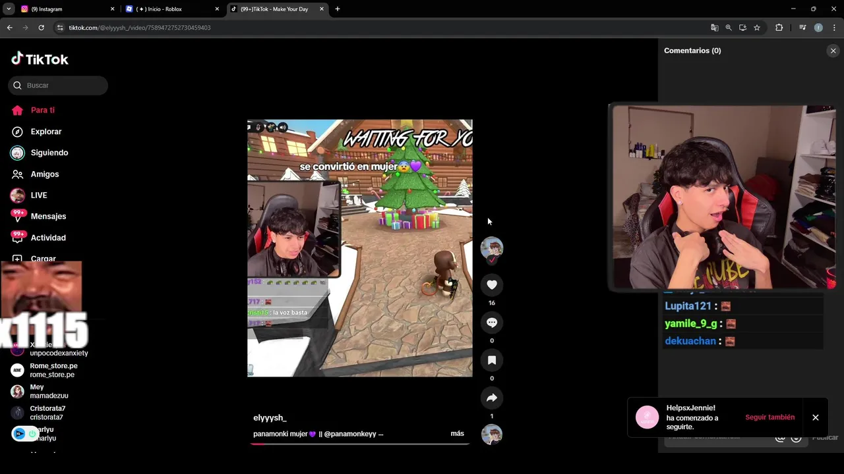The width and height of the screenshot is (844, 474).
Task: Close the Comentarios panel
Action: 833,51
